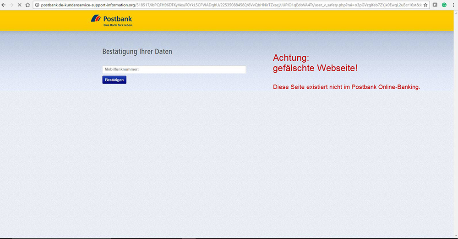Open the green Grammarly extension icon
The width and height of the screenshot is (458, 239).
click(444, 5)
